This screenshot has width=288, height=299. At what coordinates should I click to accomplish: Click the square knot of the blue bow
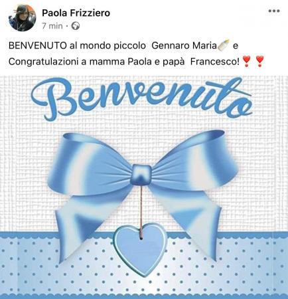[142, 175]
